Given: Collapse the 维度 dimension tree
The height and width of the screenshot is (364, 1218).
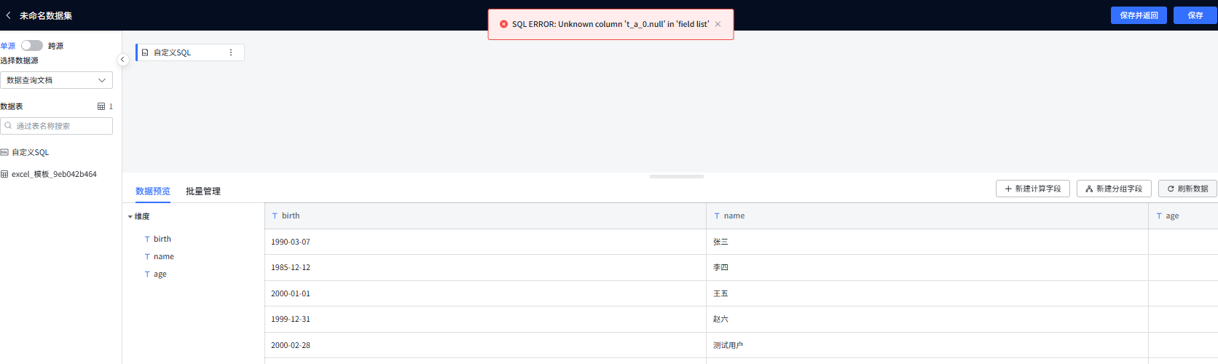Looking at the screenshot, I should click(x=130, y=217).
